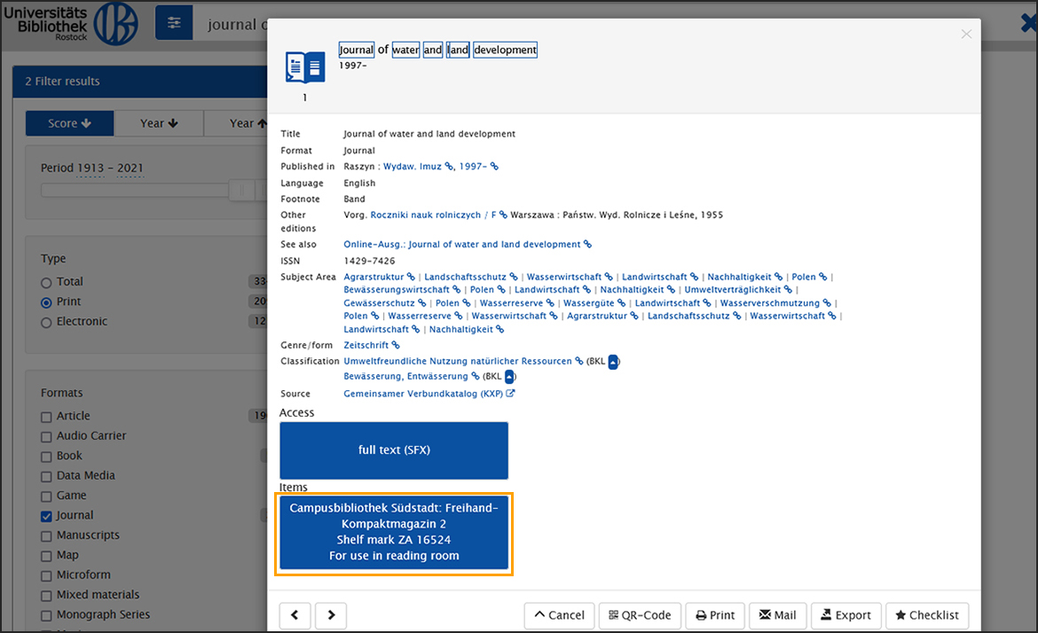Close the record detail dialog
The width and height of the screenshot is (1038, 633).
click(x=966, y=34)
